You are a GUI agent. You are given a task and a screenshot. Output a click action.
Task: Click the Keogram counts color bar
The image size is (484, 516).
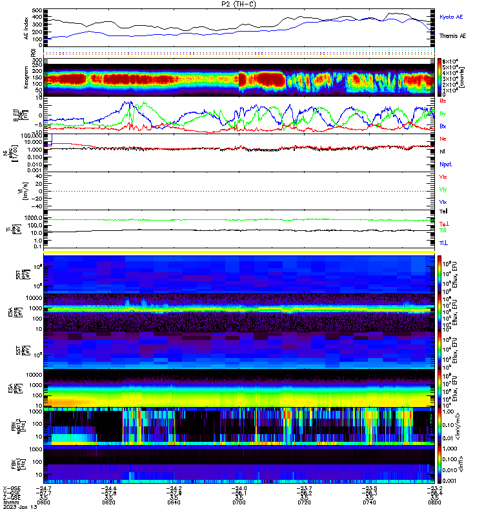point(439,77)
